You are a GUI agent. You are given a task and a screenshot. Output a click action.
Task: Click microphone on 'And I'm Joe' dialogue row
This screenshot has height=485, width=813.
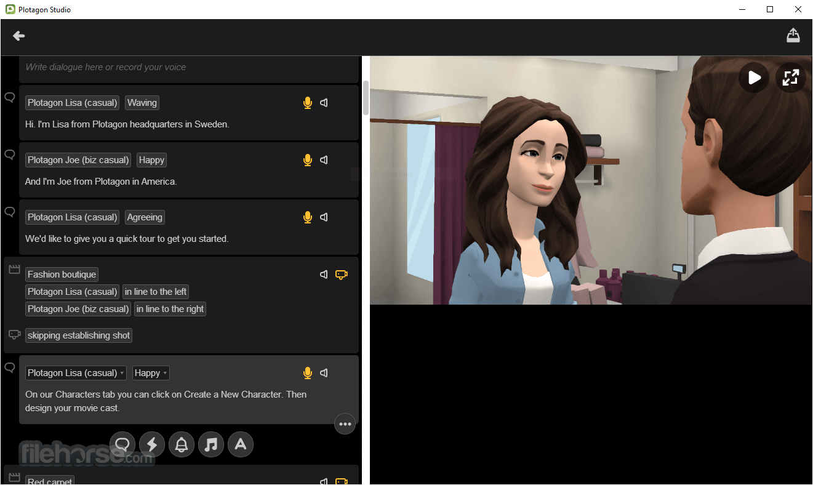tap(308, 160)
